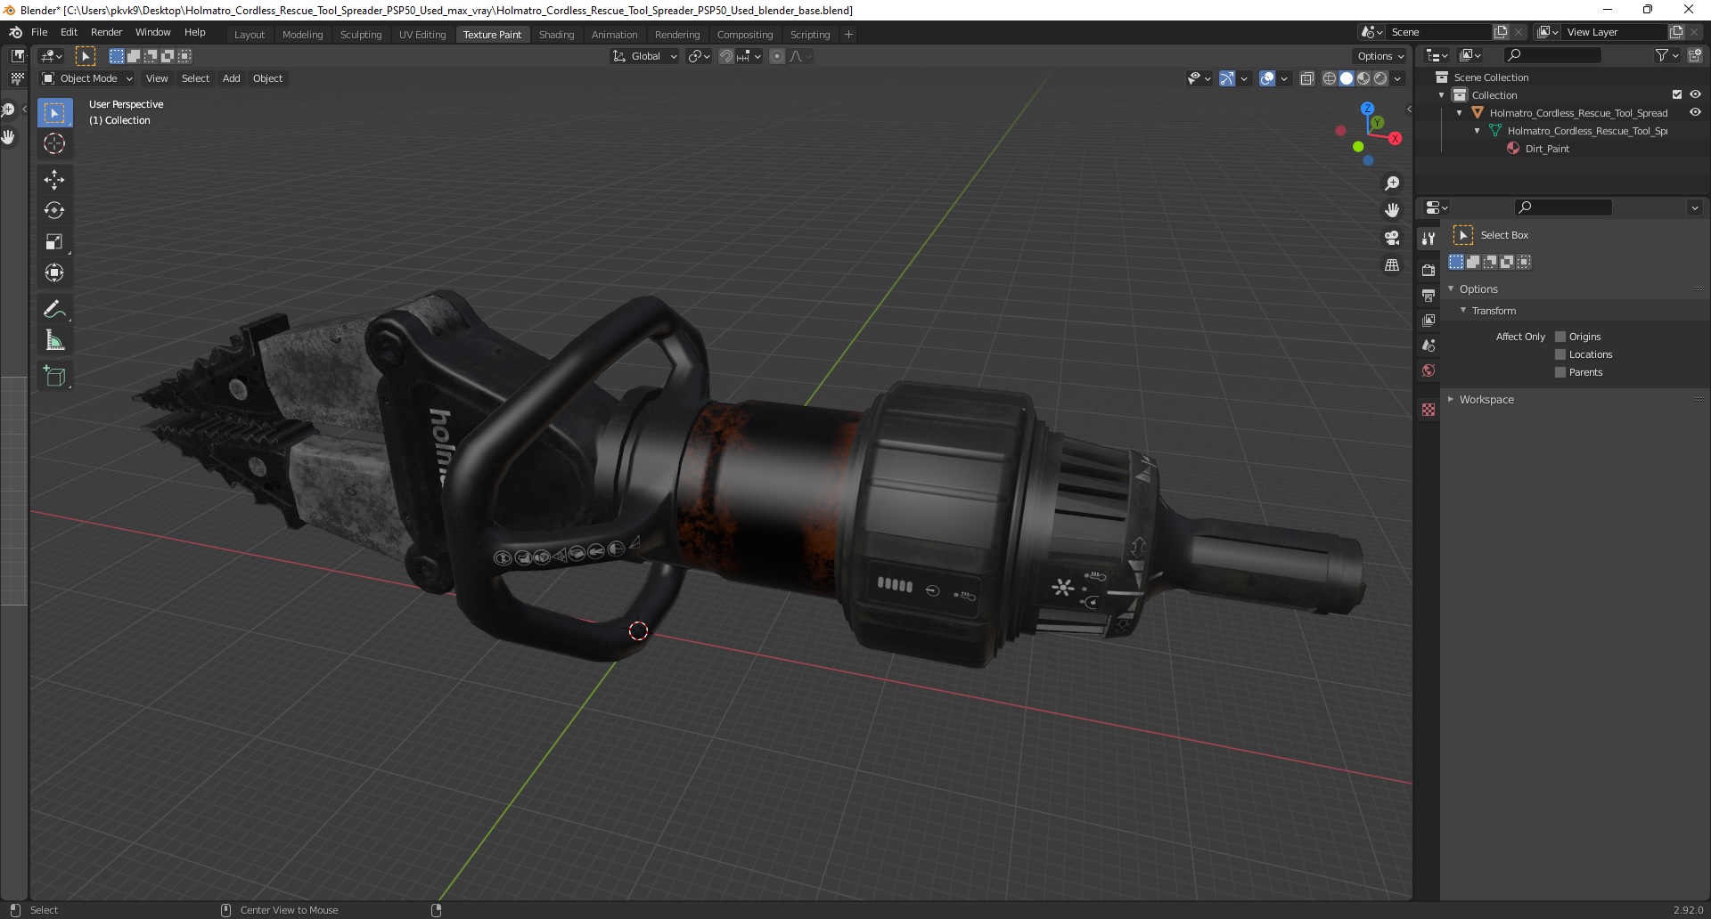Switch to the Shading workspace tab
The height and width of the screenshot is (919, 1711).
[556, 34]
